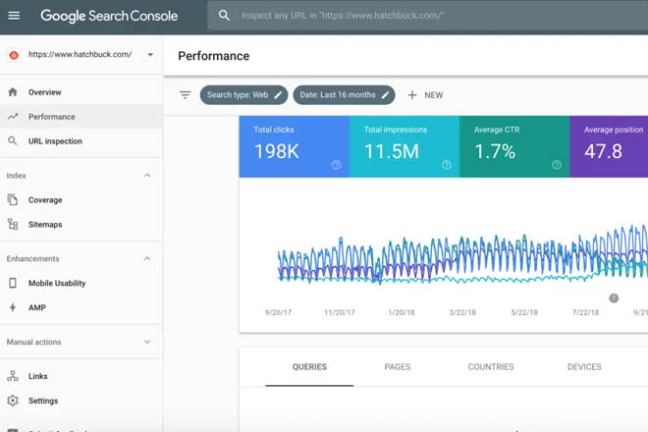The height and width of the screenshot is (432, 648).
Task: Open the hamburger navigation menu
Action: click(x=14, y=16)
